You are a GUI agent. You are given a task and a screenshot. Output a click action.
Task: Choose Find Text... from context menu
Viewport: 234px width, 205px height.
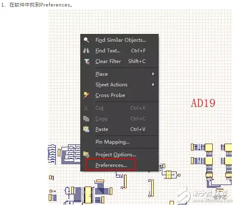[119, 51]
